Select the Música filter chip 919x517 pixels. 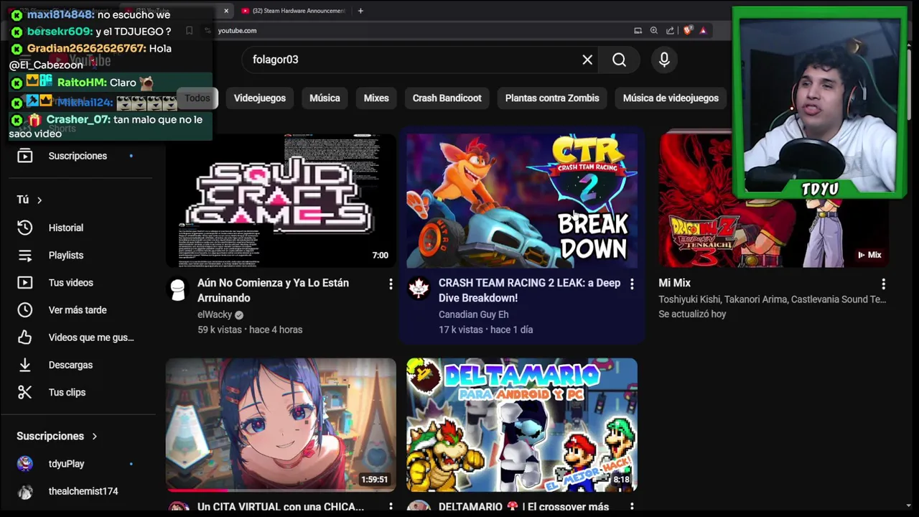point(325,98)
